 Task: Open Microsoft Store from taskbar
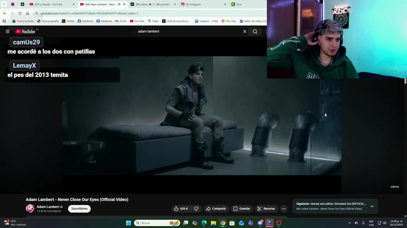232,223
